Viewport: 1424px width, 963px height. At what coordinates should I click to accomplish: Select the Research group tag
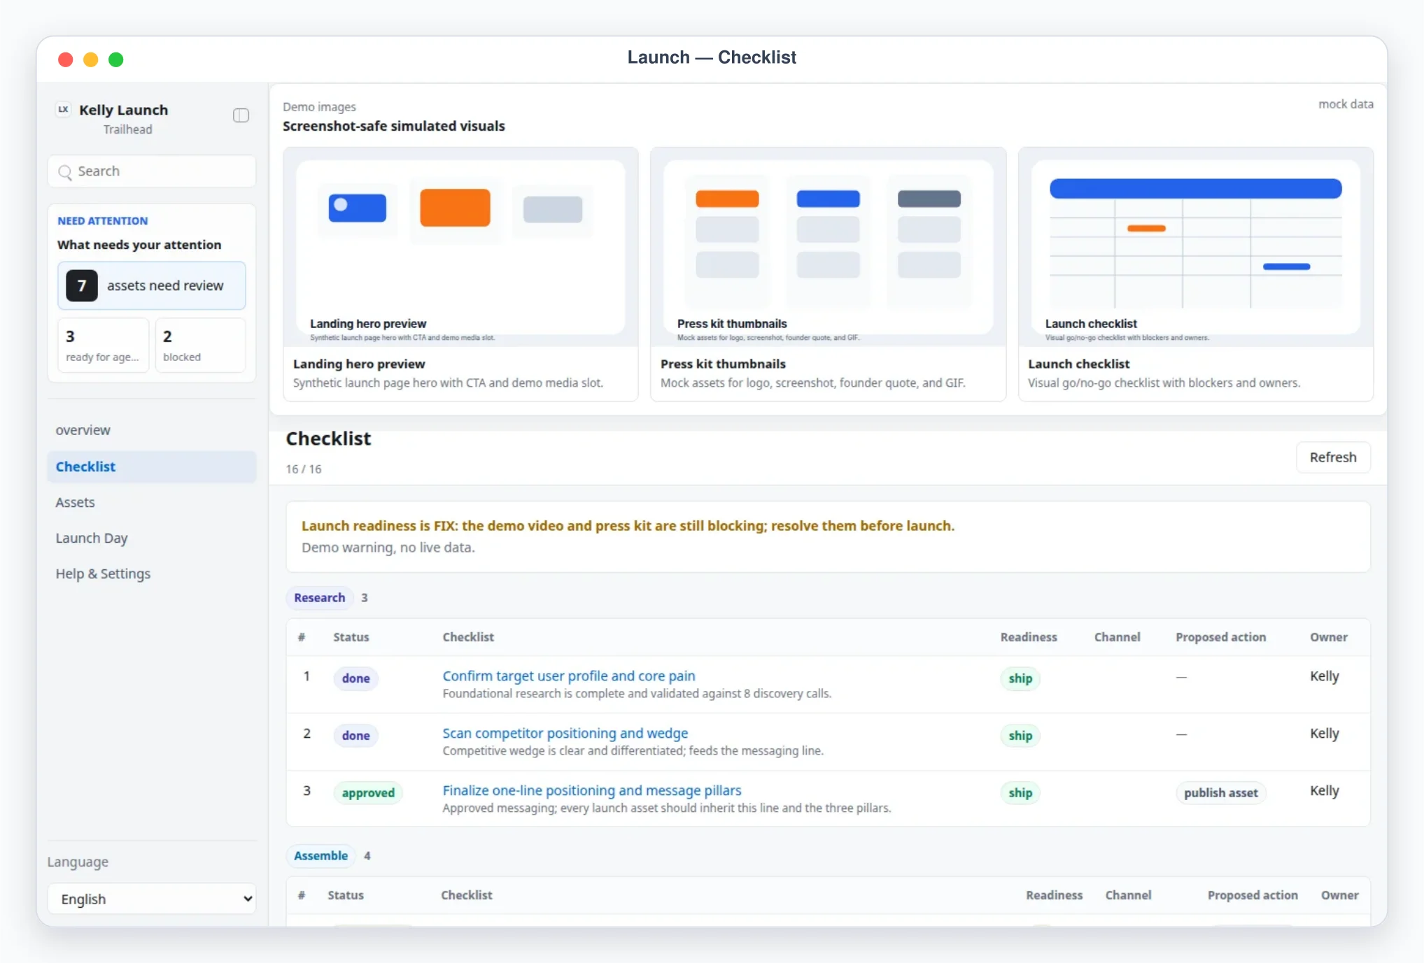pyautogui.click(x=319, y=597)
